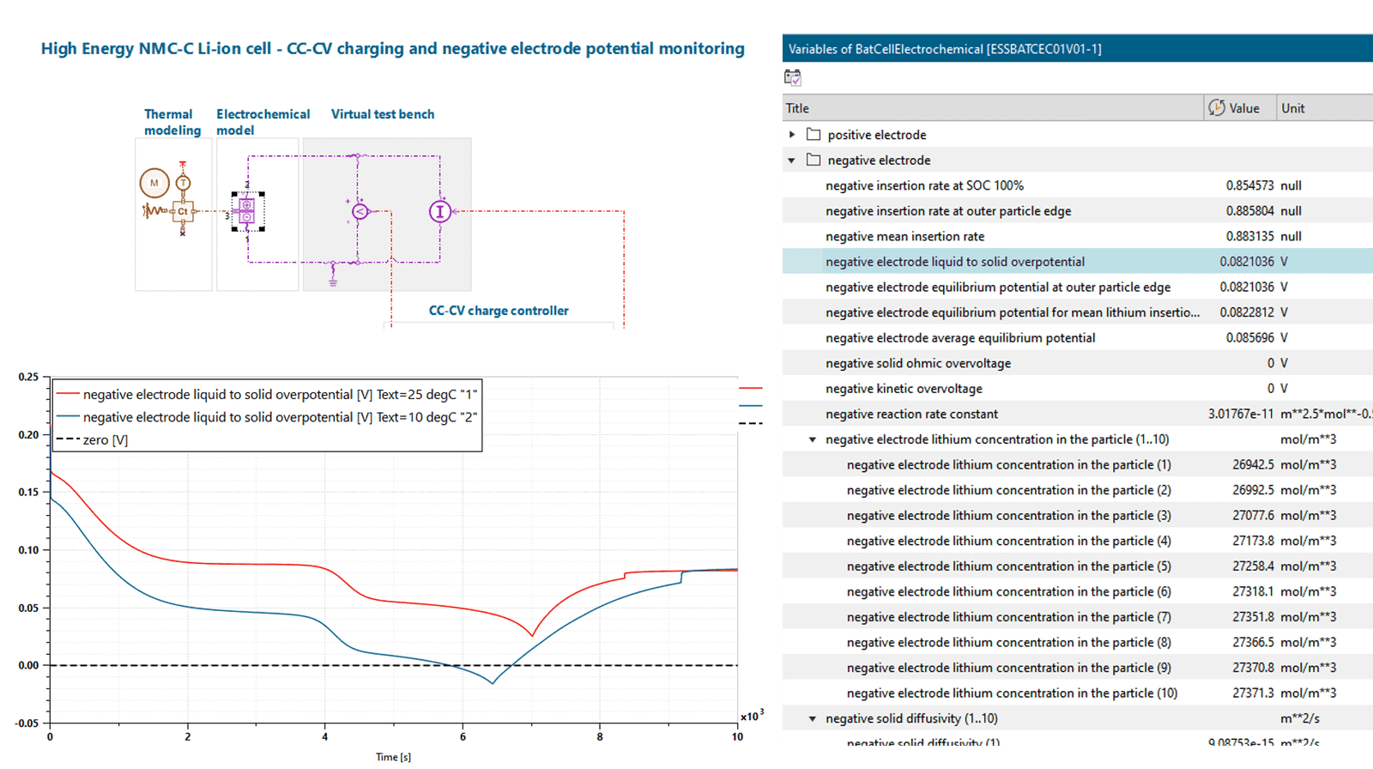Select lithium concentration in the particle (2) row
The width and height of the screenshot is (1373, 769).
point(1078,490)
